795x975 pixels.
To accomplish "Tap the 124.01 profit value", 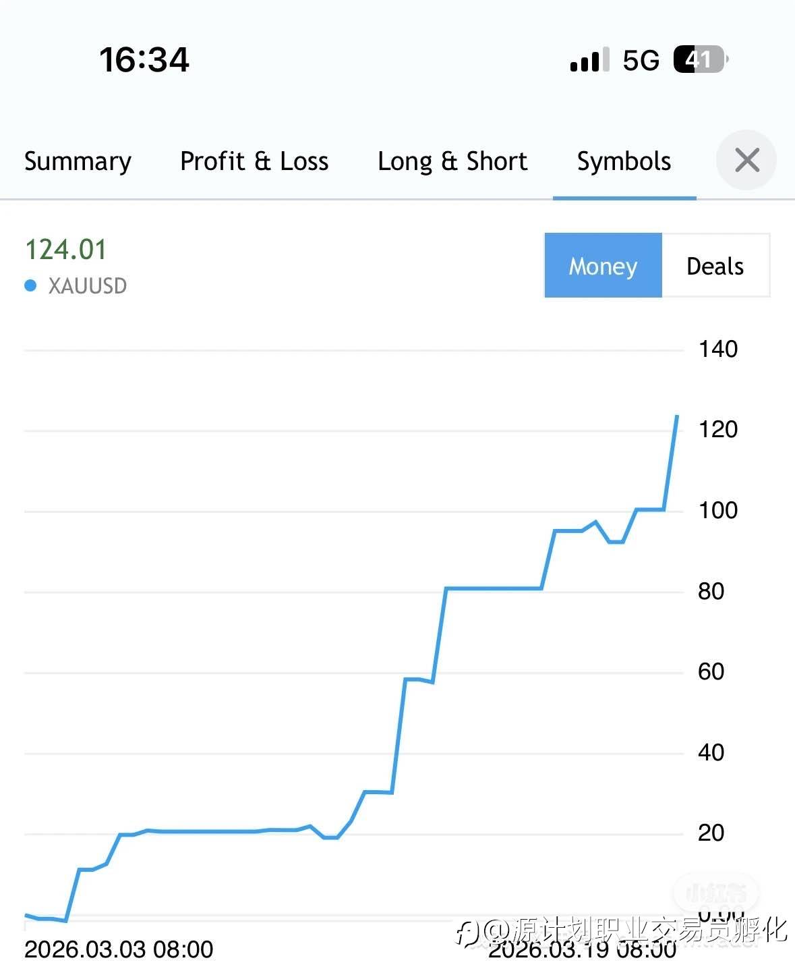I will (x=66, y=250).
